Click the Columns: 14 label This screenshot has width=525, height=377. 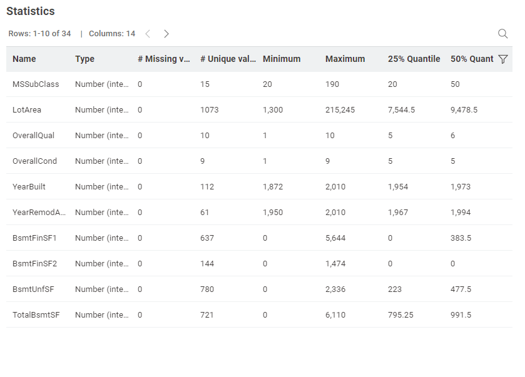point(112,34)
